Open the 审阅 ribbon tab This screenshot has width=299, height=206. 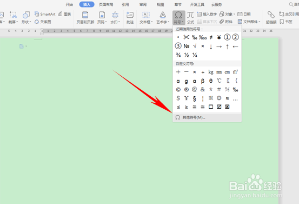pos(143,4)
